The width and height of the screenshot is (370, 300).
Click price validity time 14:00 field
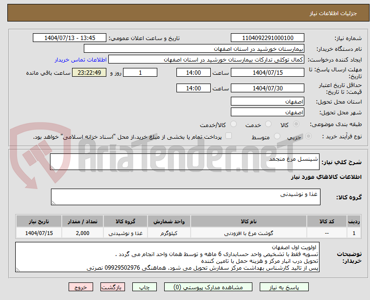(193, 88)
